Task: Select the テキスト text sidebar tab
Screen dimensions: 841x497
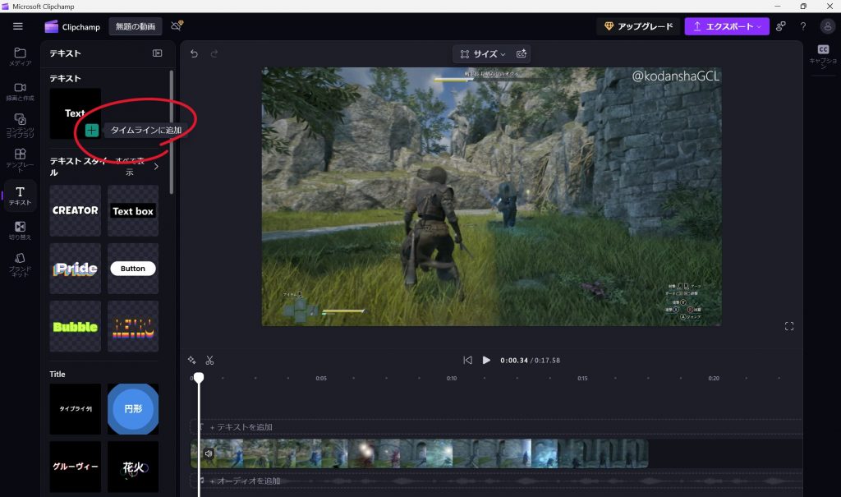Action: point(20,196)
